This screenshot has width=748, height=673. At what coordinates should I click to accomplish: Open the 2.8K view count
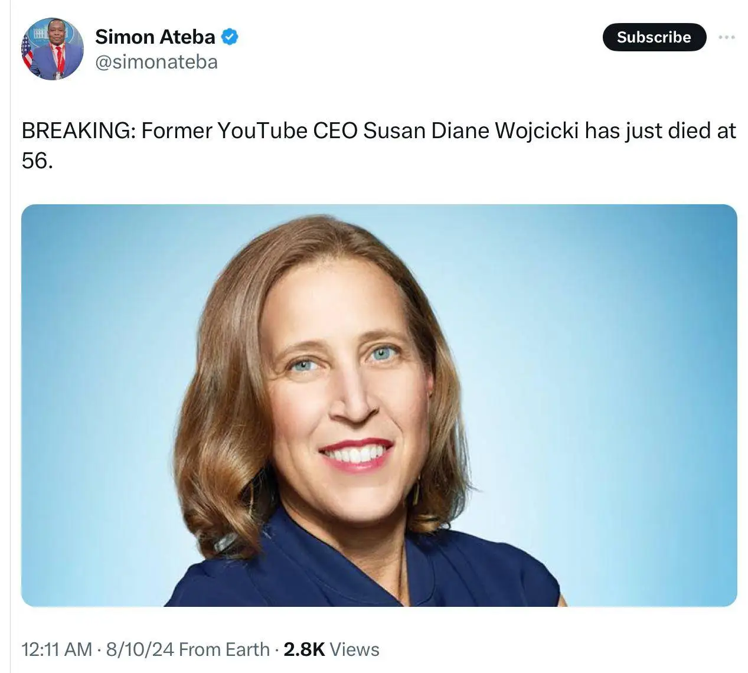click(x=304, y=649)
